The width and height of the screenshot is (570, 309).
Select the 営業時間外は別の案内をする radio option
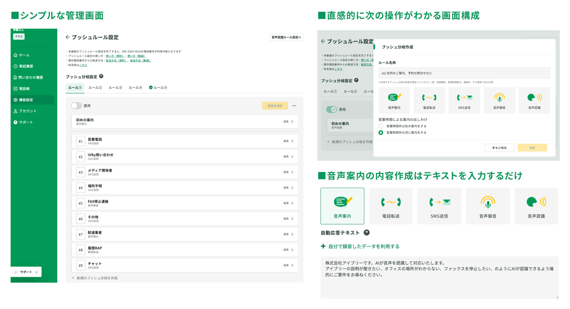[x=381, y=126]
